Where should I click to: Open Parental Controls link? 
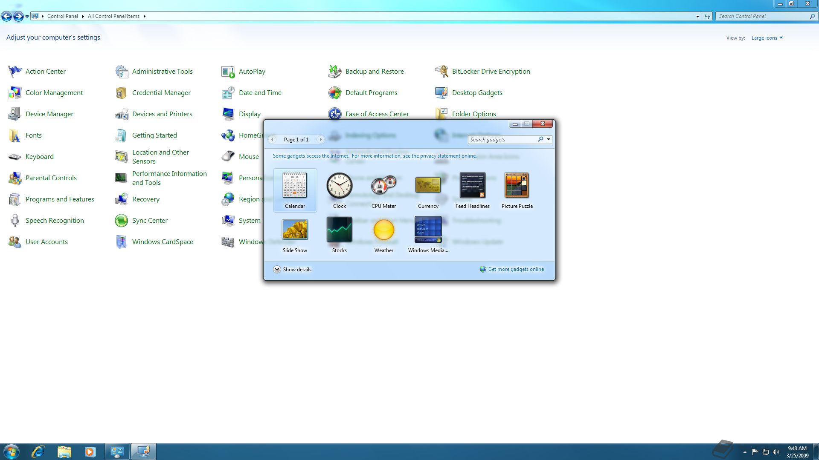click(x=51, y=178)
